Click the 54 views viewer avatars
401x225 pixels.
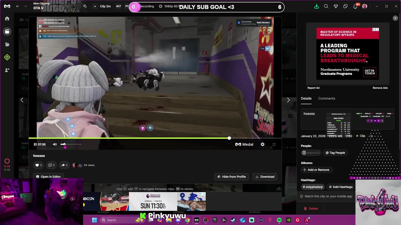[77, 165]
